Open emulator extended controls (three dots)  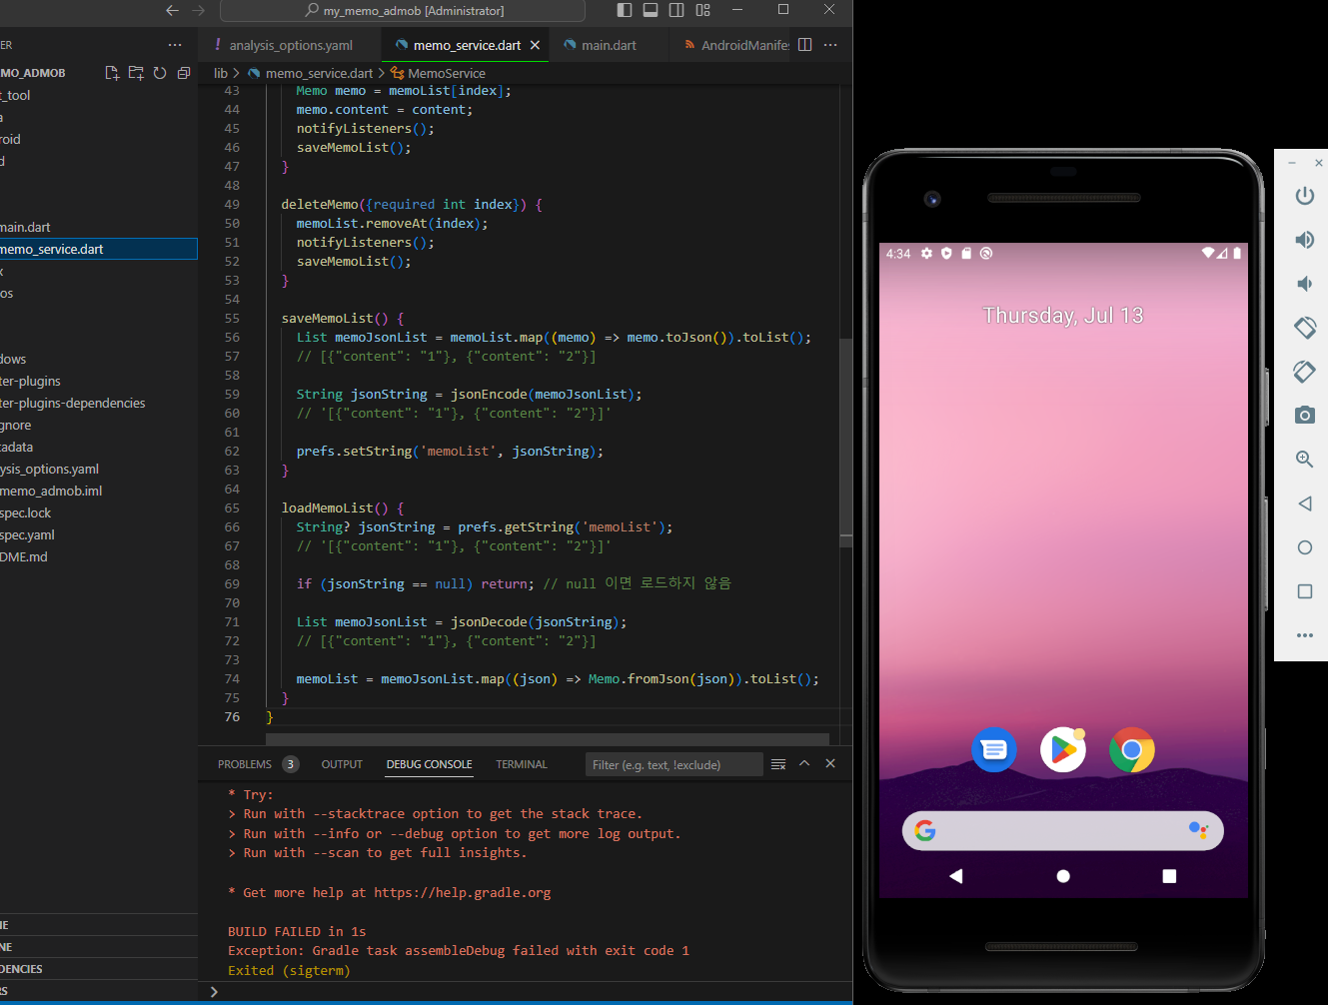coord(1305,635)
